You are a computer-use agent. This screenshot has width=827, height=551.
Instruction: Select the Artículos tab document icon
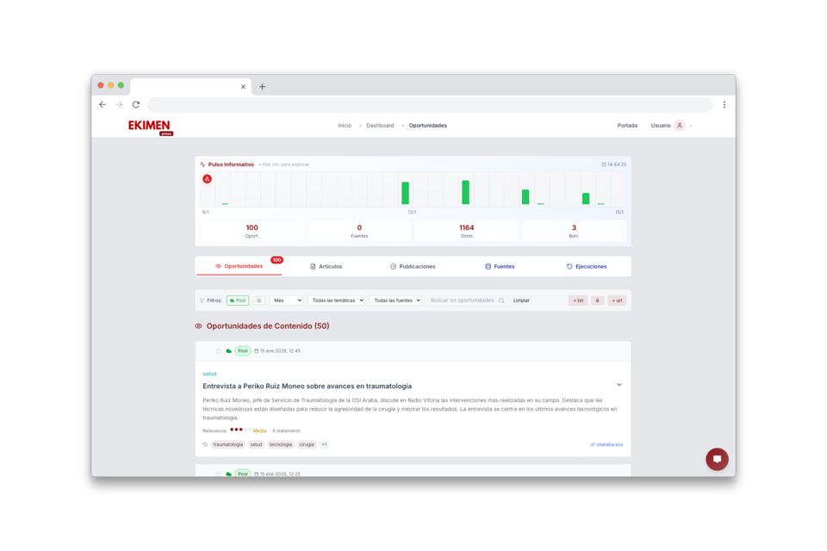[x=312, y=266]
